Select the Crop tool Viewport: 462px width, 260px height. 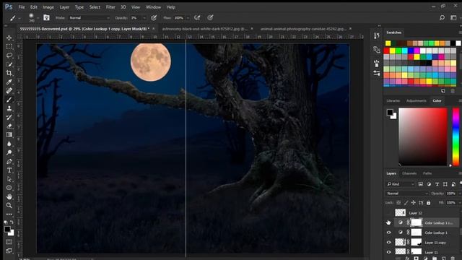(x=9, y=73)
